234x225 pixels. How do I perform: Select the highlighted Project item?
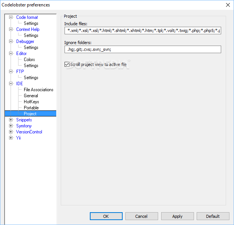pos(30,113)
